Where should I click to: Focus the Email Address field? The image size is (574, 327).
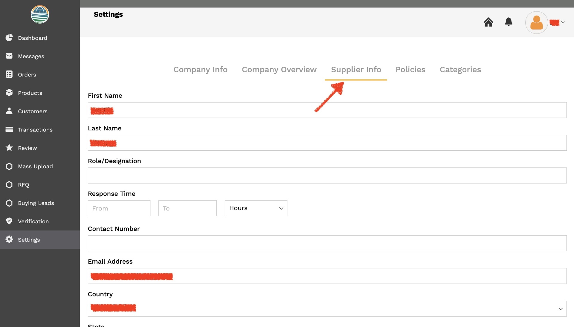point(327,276)
